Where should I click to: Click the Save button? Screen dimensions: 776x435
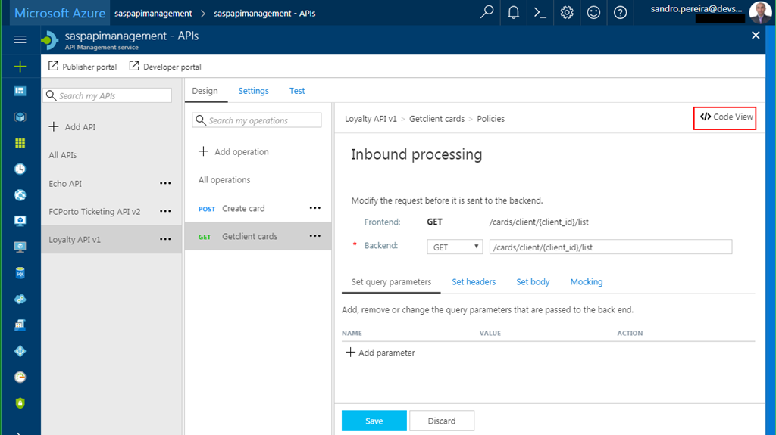374,421
